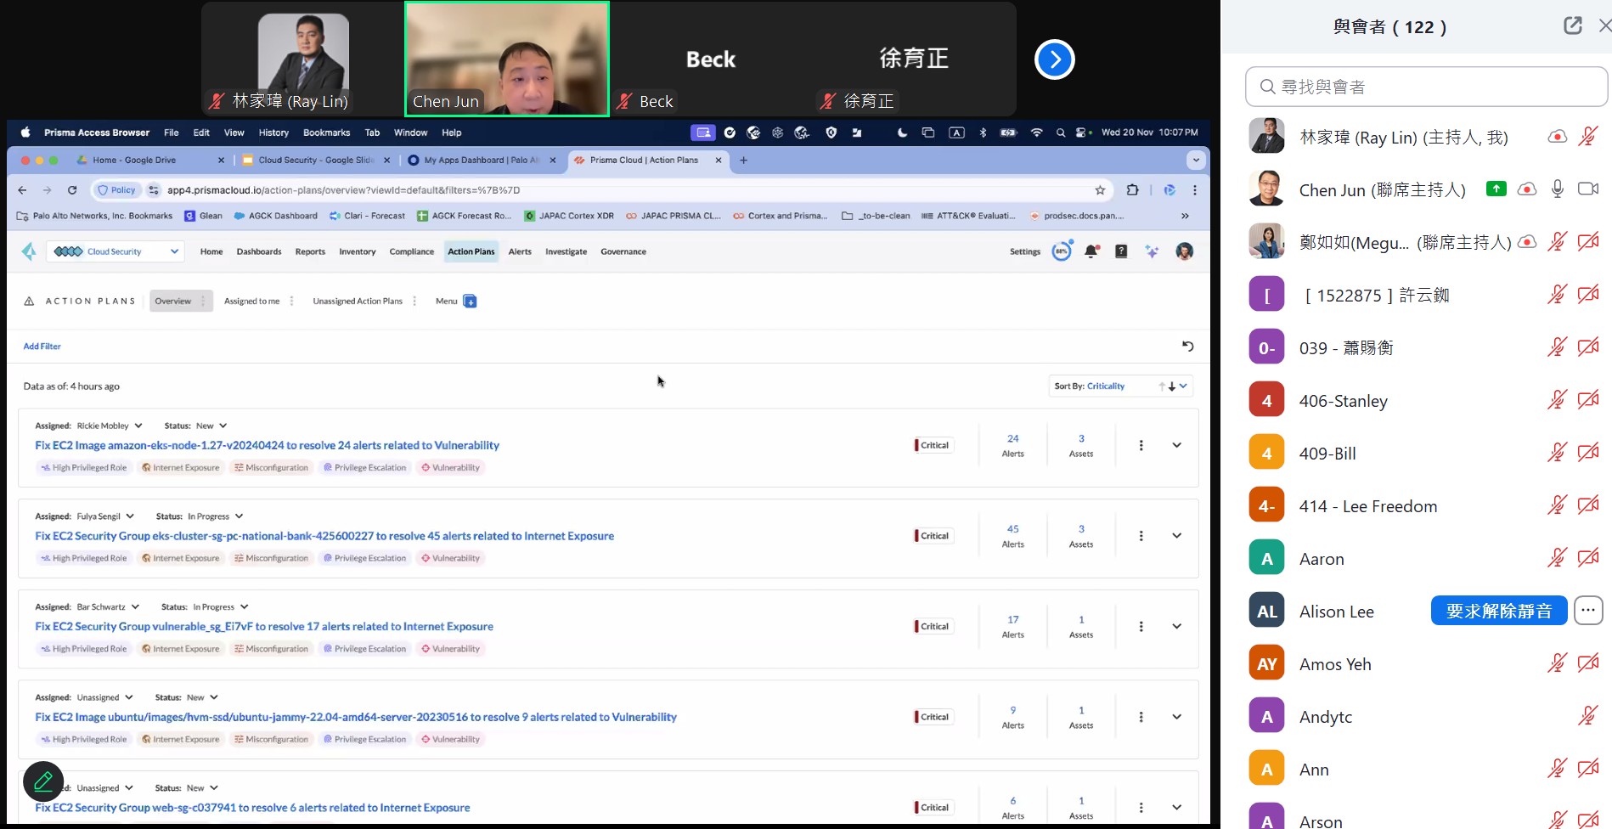This screenshot has width=1612, height=829.
Task: Toggle Chen Jun's microphone in participants list
Action: point(1557,189)
